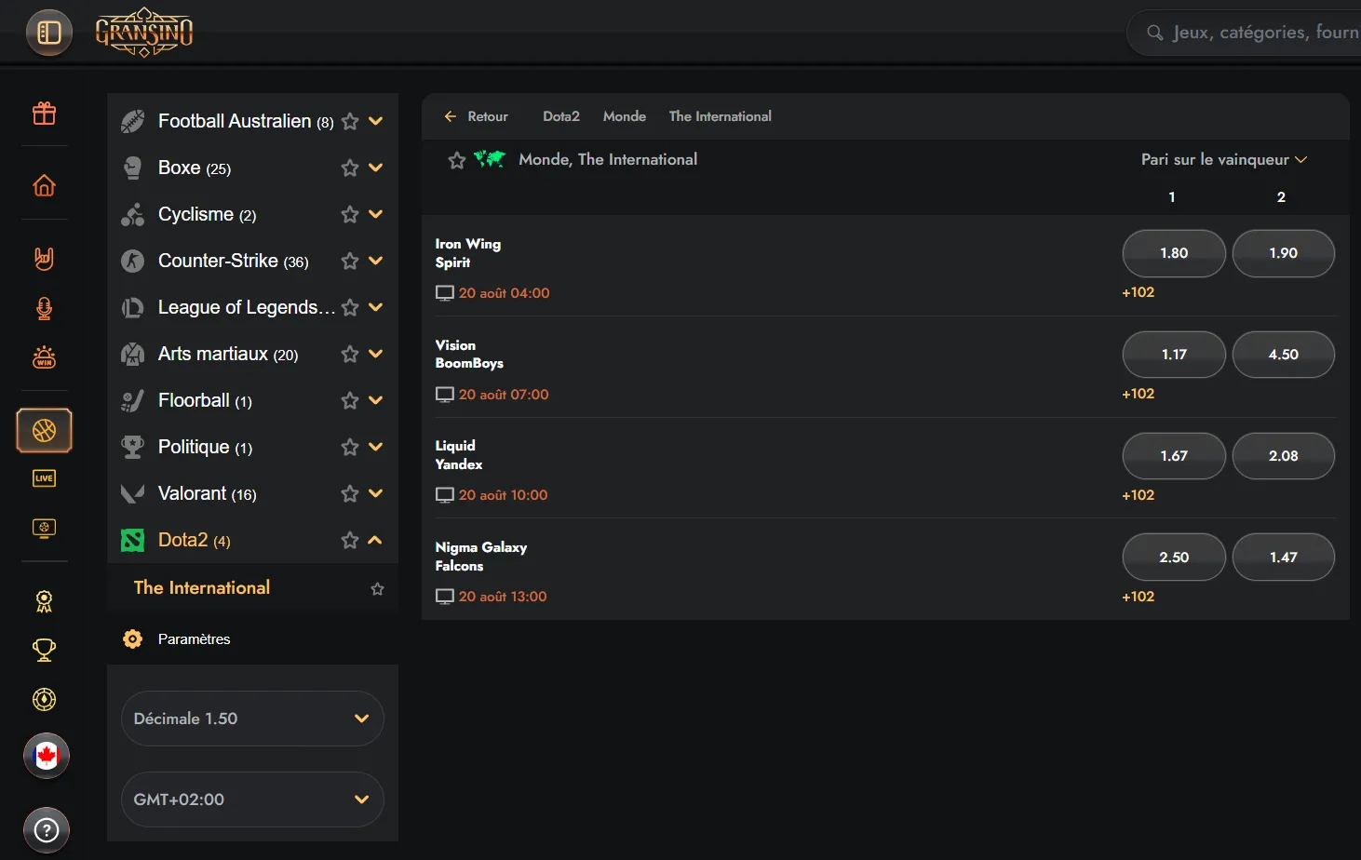Click the world map tournament icon
The height and width of the screenshot is (860, 1361).
coord(490,159)
